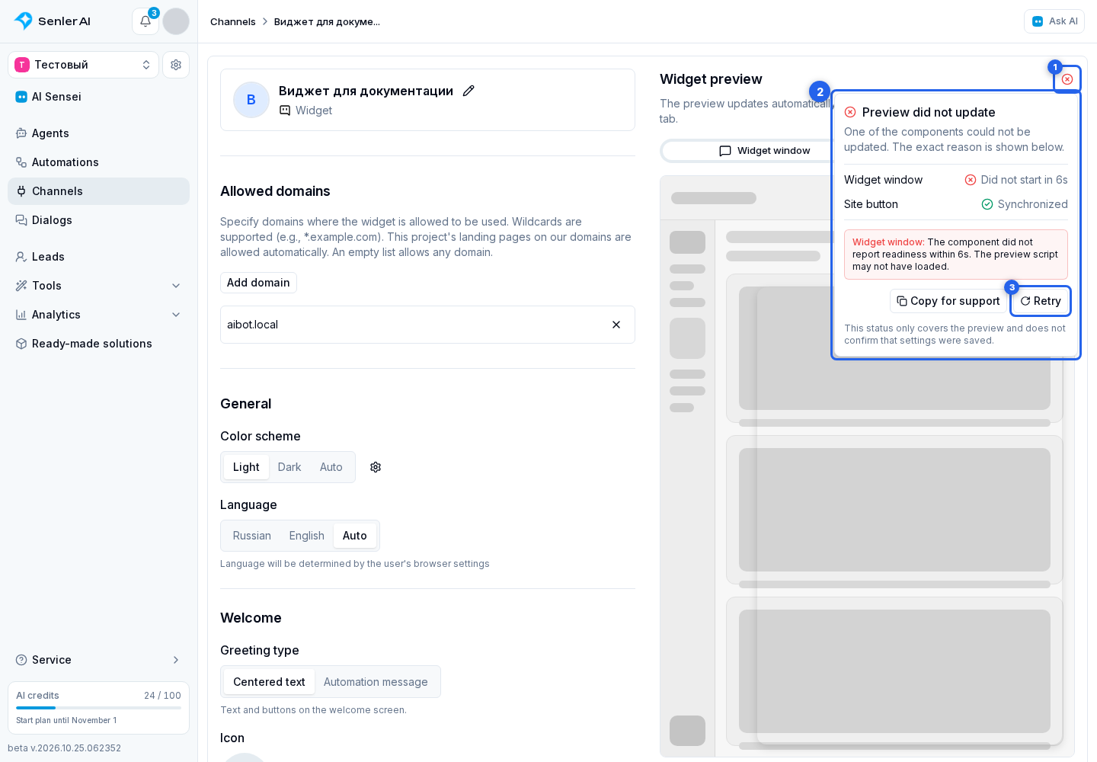Open color scheme settings gear
Viewport: 1097px width, 762px height.
(376, 467)
